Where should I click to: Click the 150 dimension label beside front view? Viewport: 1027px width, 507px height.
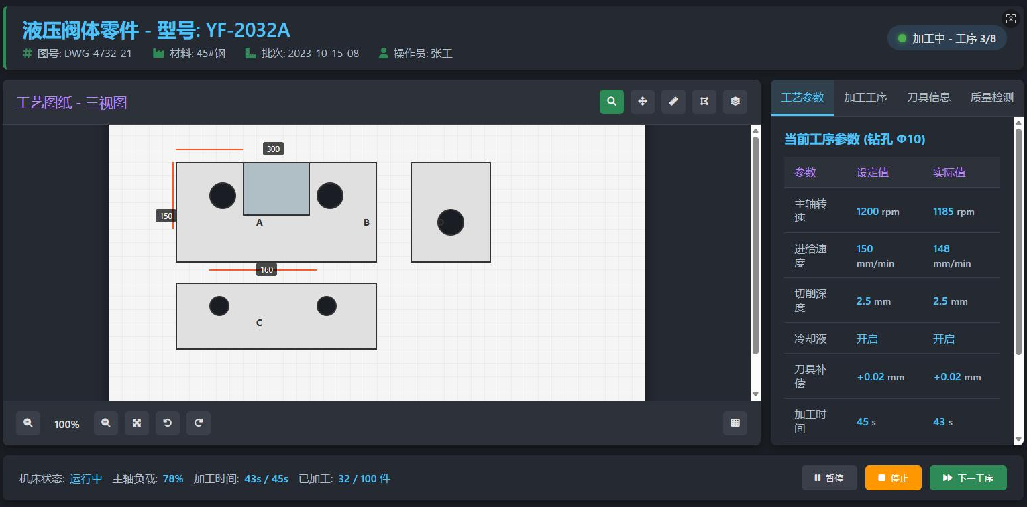coord(166,216)
